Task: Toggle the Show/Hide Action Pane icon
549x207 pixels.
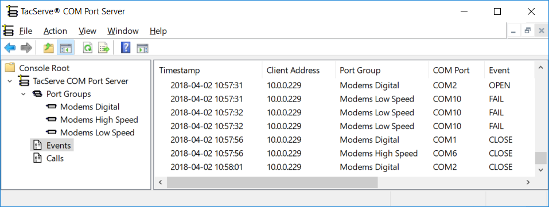Action: 142,48
